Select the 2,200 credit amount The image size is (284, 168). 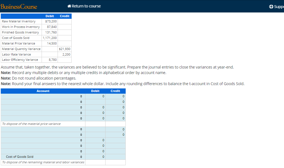[x=66, y=54]
